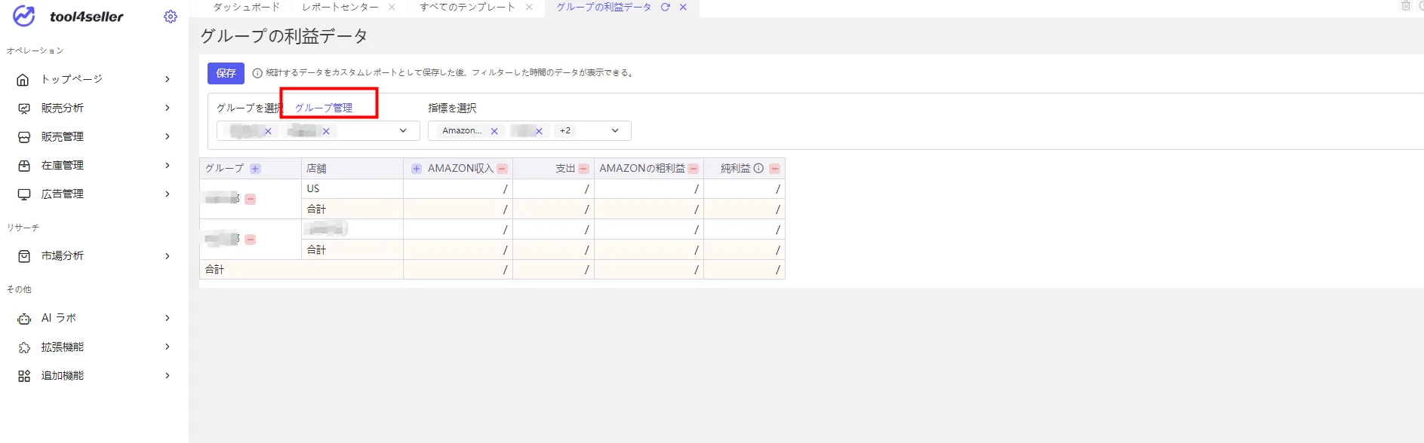Close the すべてのテンプレート tab

(x=529, y=7)
